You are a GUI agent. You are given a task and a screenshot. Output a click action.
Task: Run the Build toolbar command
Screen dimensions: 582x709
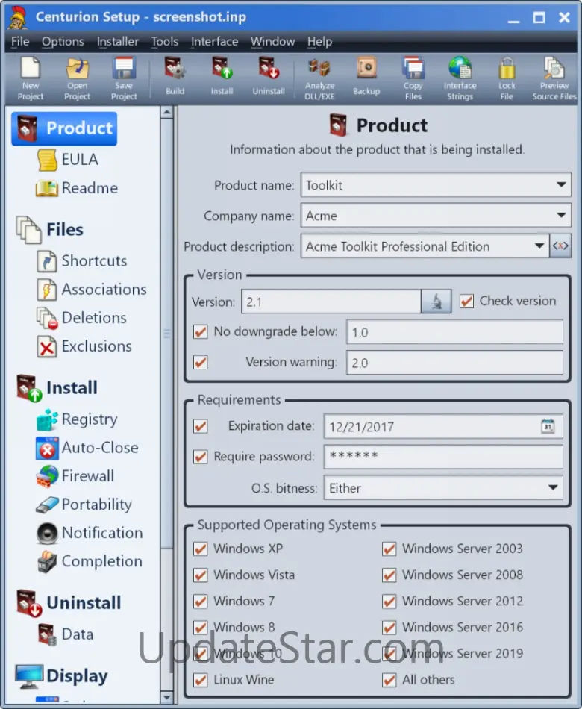(x=175, y=76)
